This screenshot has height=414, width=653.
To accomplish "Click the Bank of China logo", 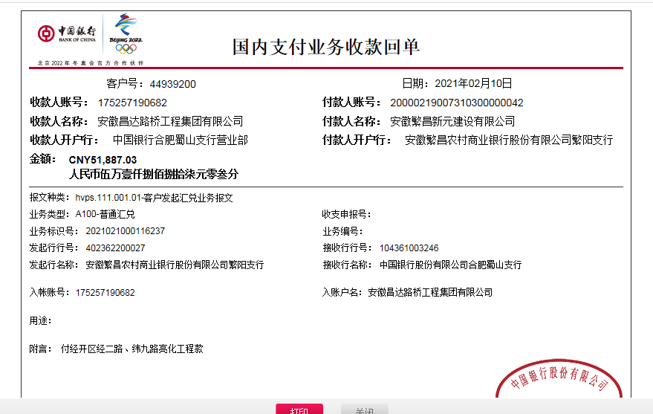I will coord(67,34).
